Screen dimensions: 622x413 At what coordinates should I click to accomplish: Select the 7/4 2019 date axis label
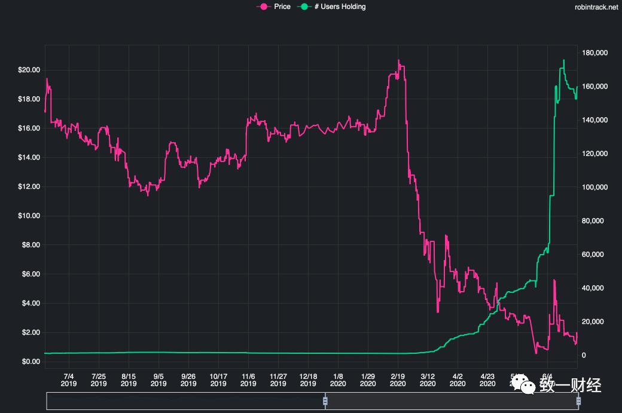click(69, 379)
